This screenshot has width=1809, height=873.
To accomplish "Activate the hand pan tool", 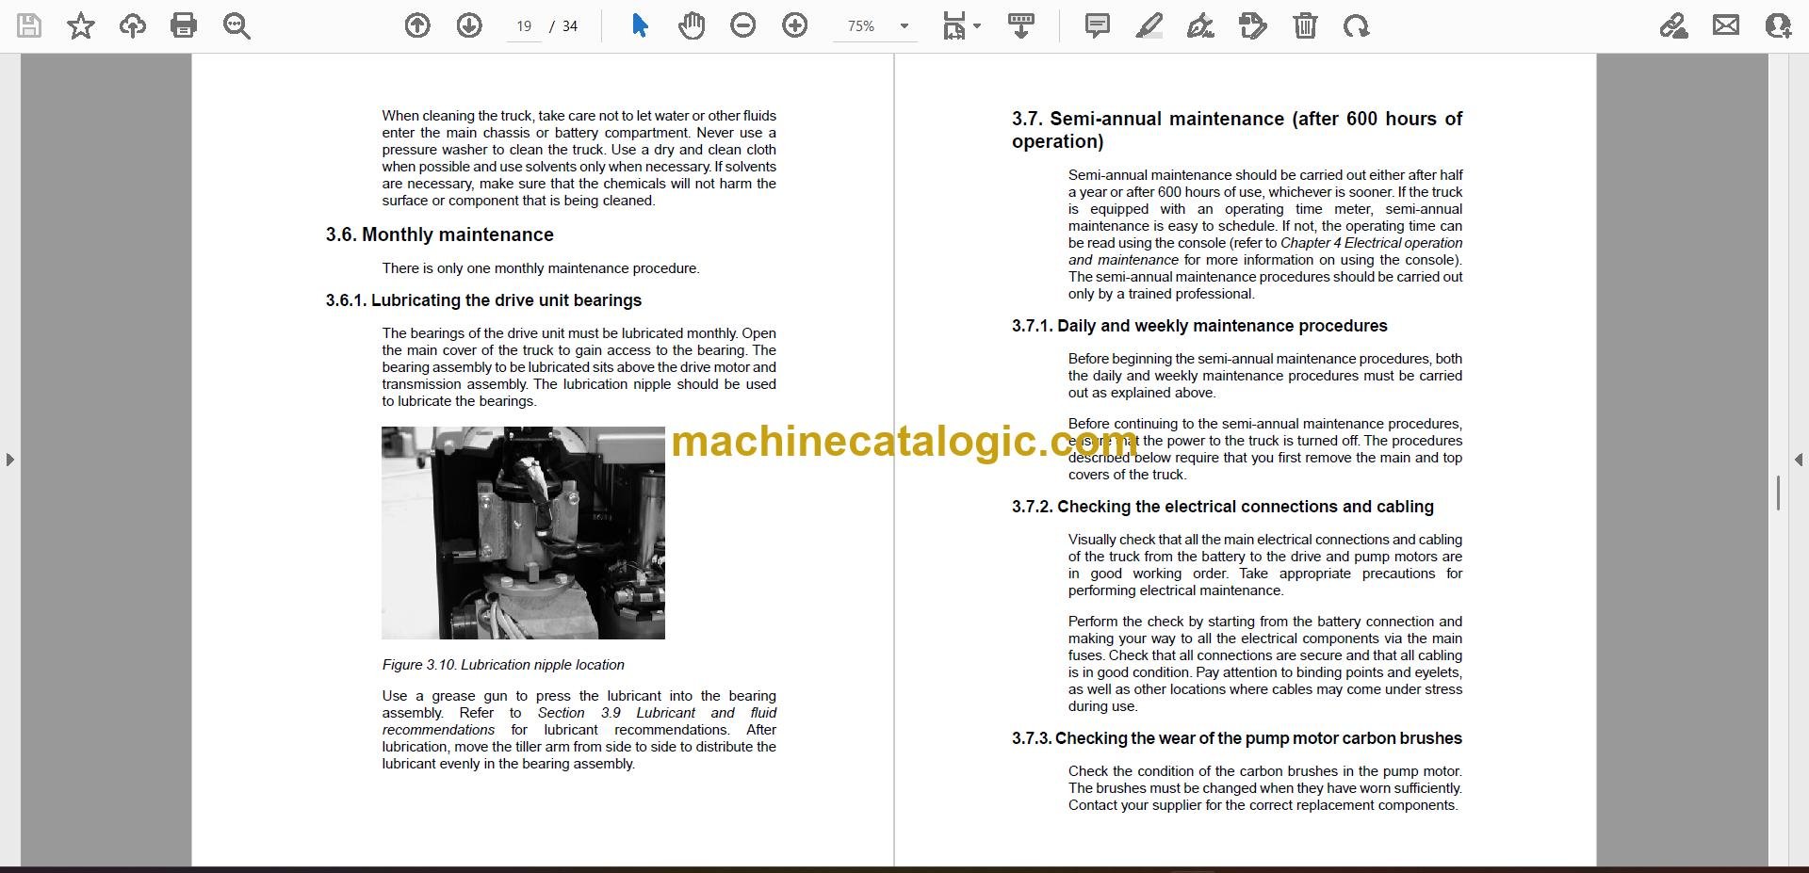I will coord(692,25).
